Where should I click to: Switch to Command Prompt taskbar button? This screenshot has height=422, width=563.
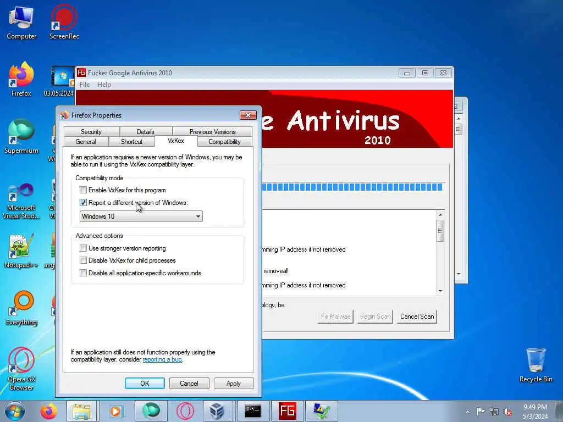[253, 411]
